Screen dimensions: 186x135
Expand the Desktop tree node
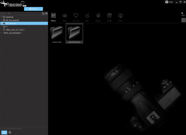click(x=1, y=17)
